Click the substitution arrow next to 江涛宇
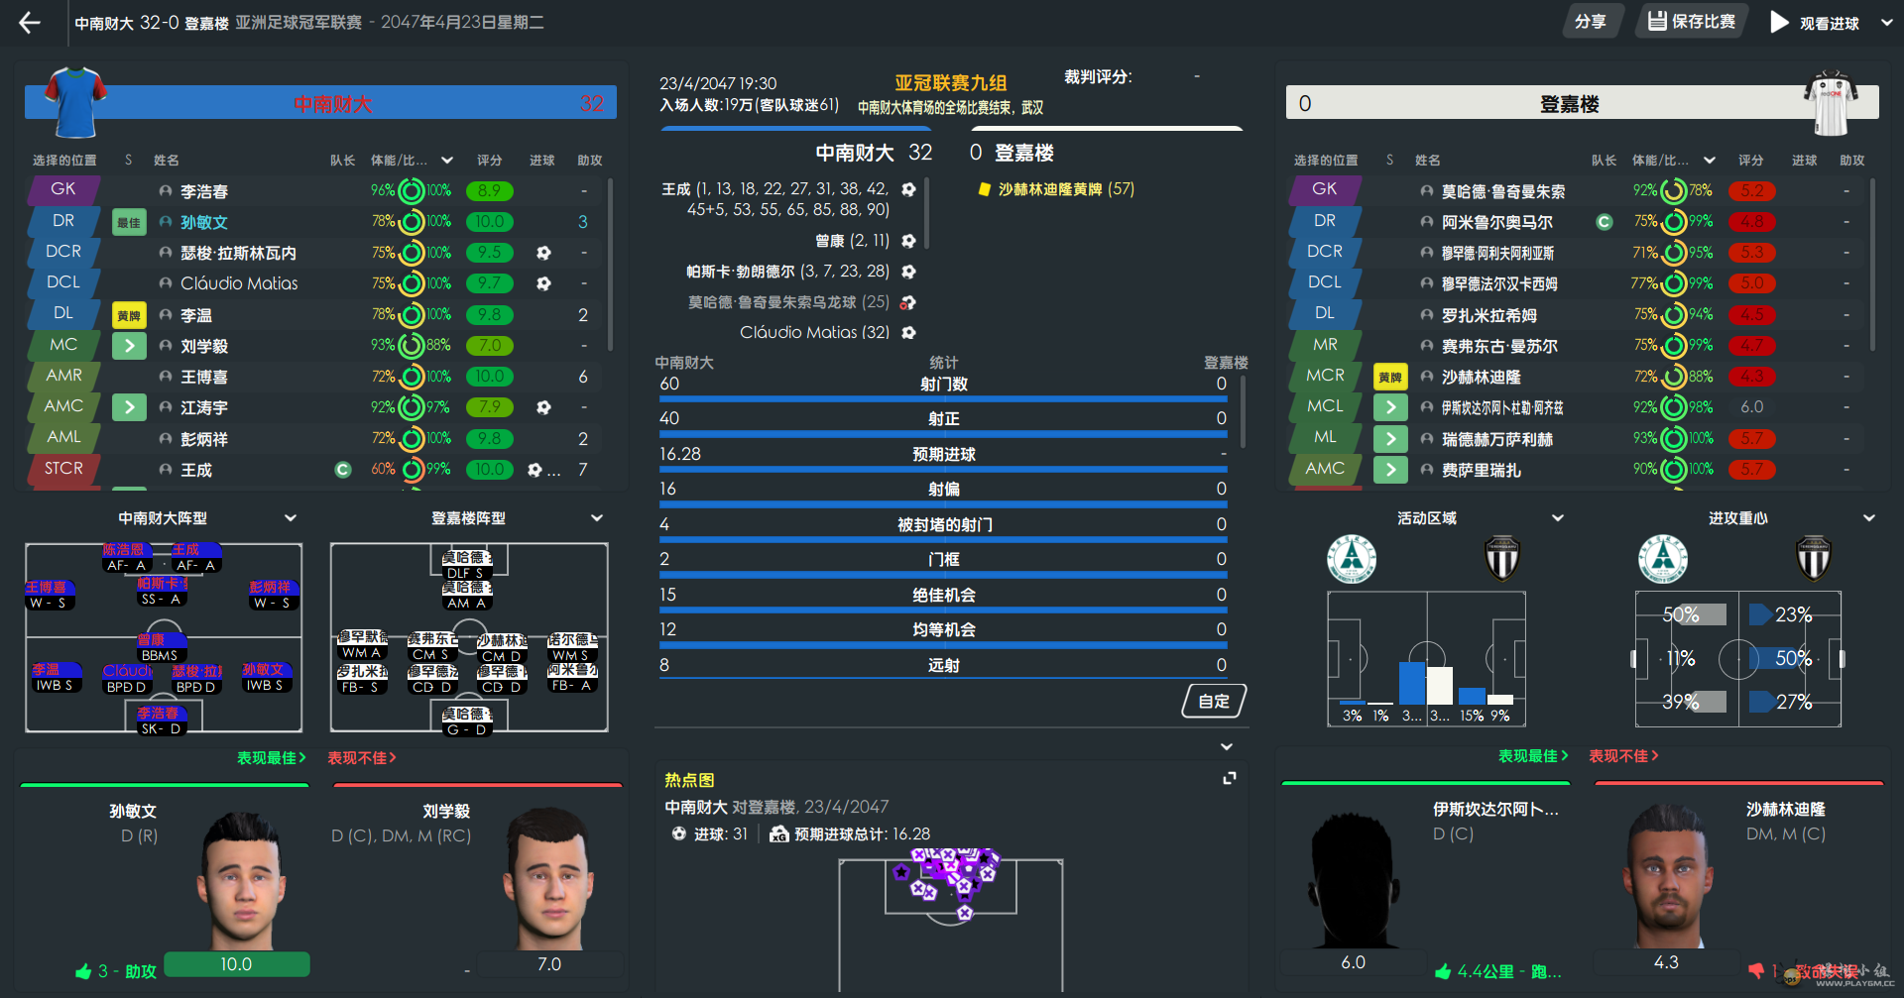The height and width of the screenshot is (998, 1904). [x=129, y=407]
